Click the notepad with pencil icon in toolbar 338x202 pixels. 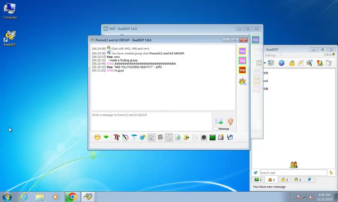(221, 137)
